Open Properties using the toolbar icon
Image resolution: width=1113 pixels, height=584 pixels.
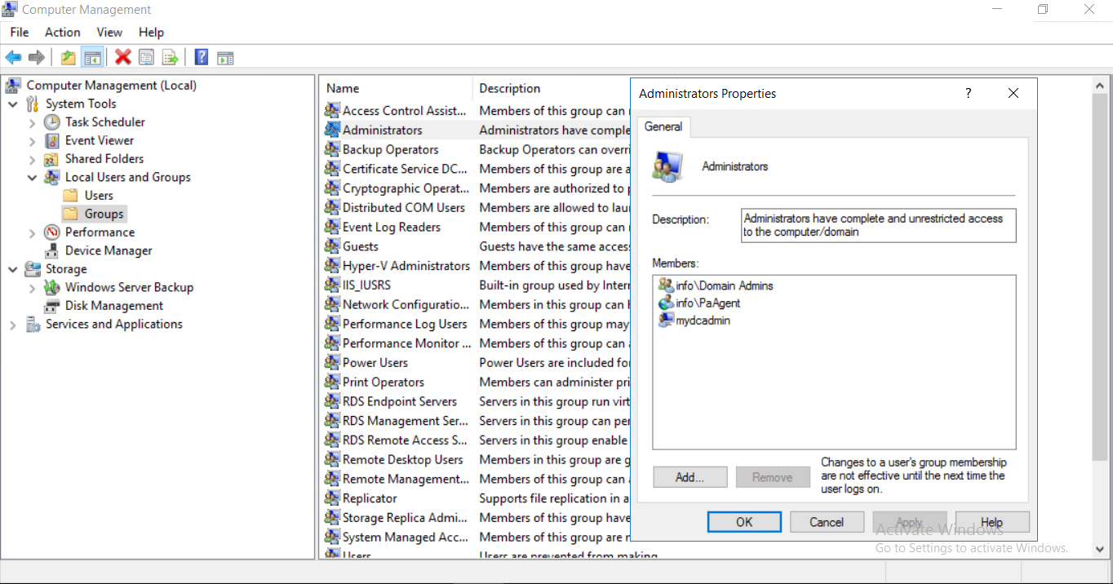click(146, 56)
